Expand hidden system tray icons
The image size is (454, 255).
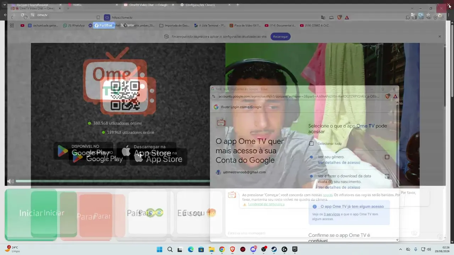400,249
